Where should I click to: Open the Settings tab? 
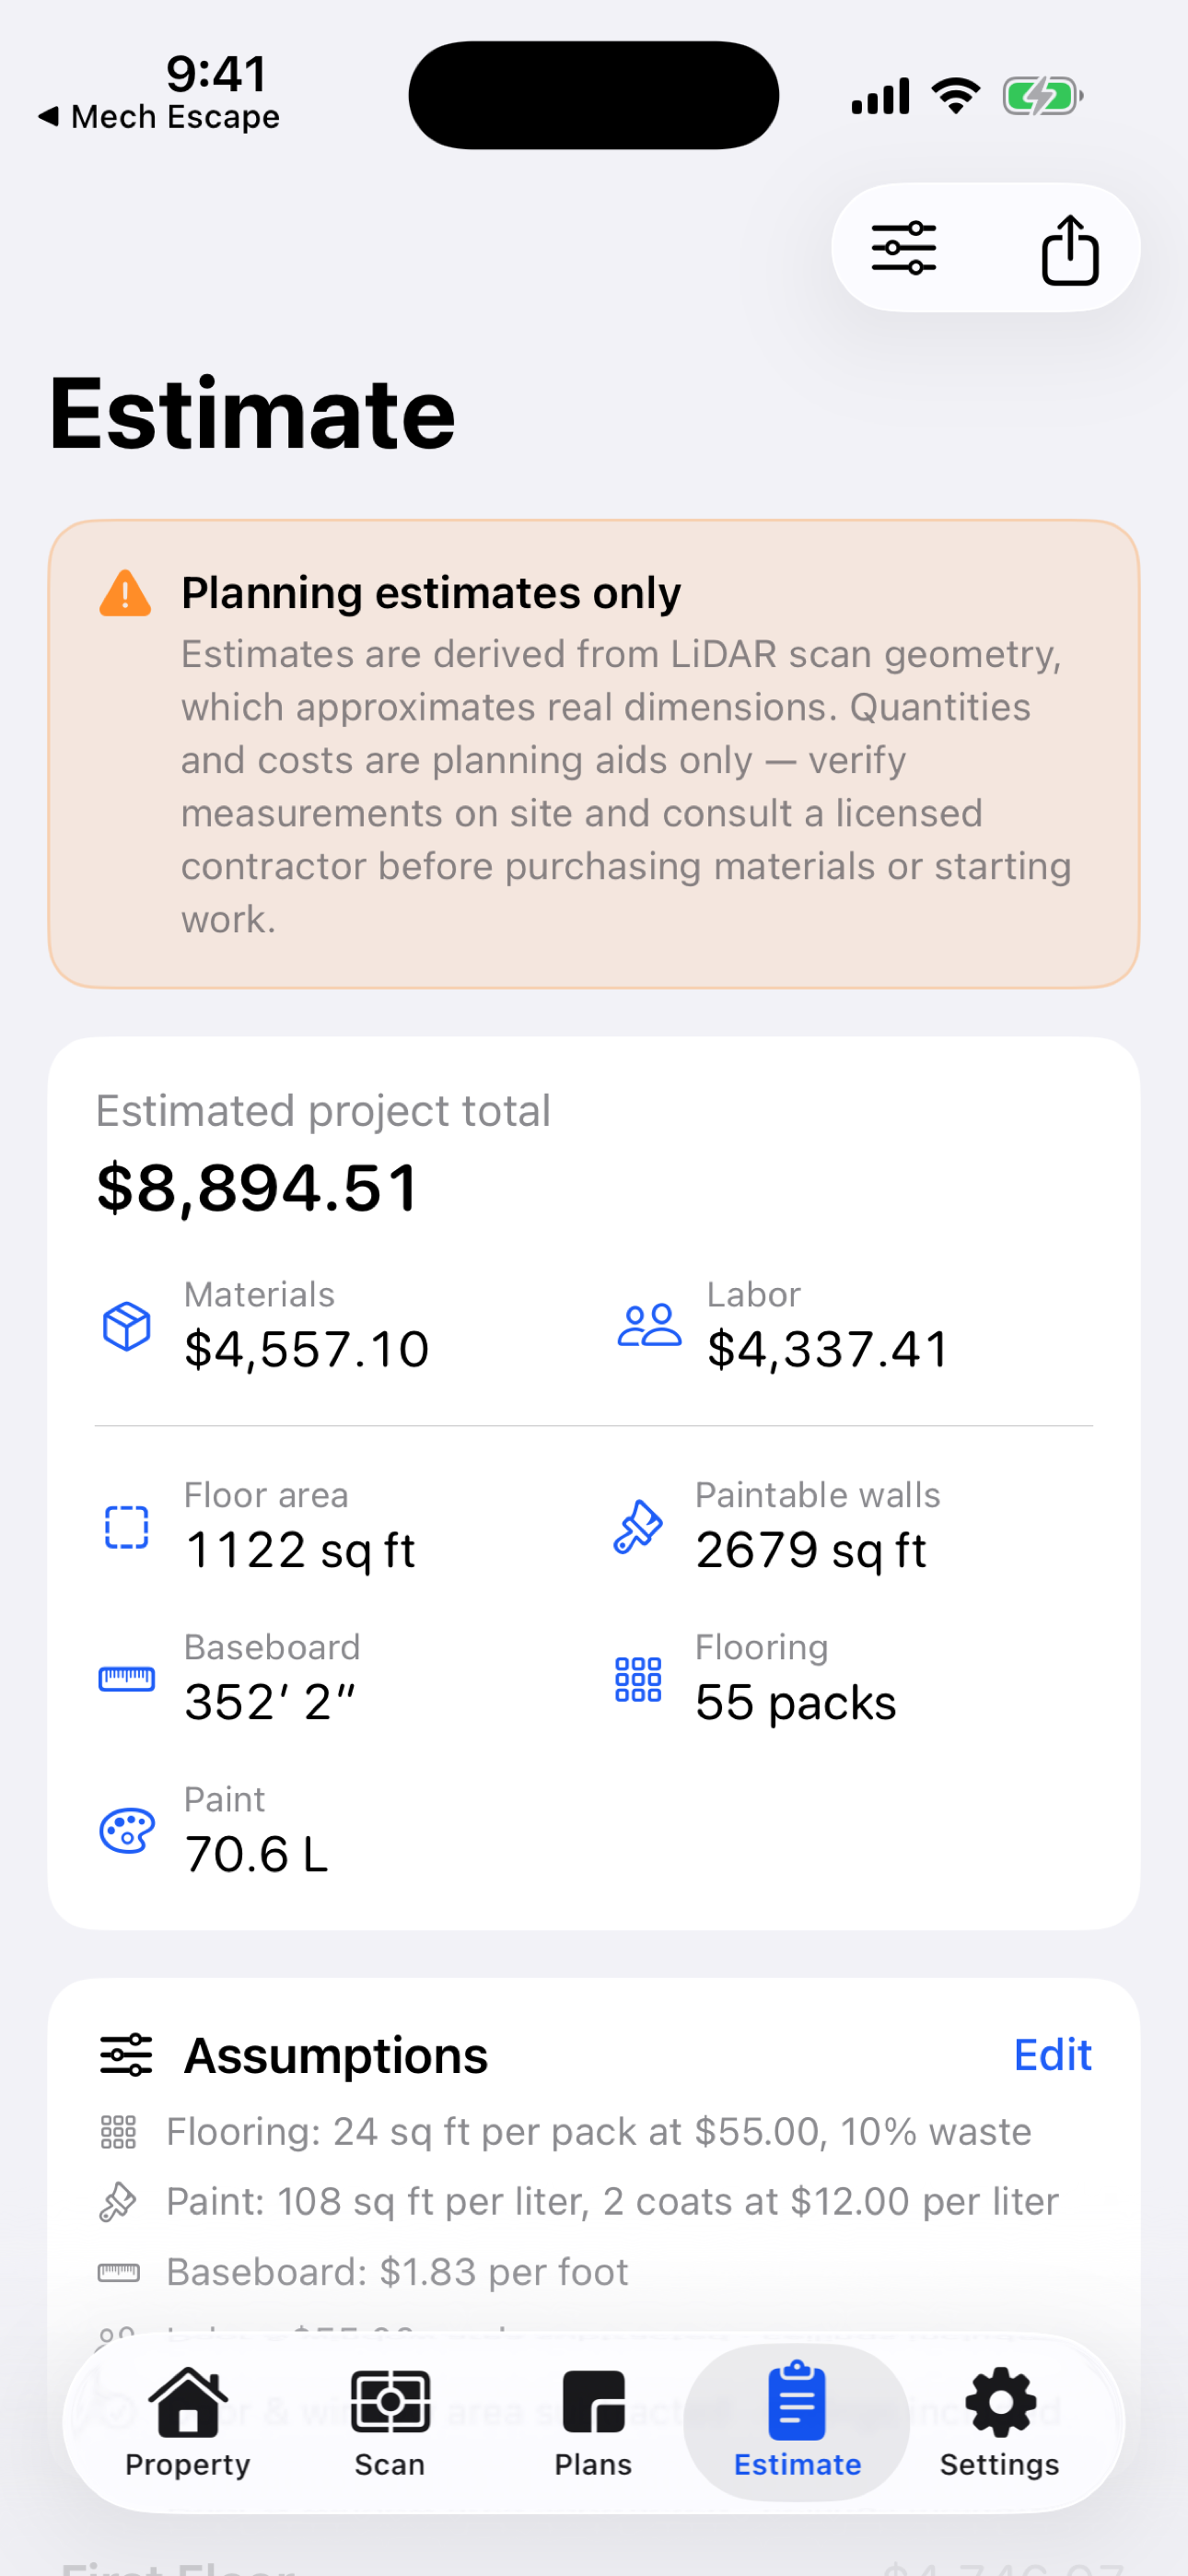1000,2422
